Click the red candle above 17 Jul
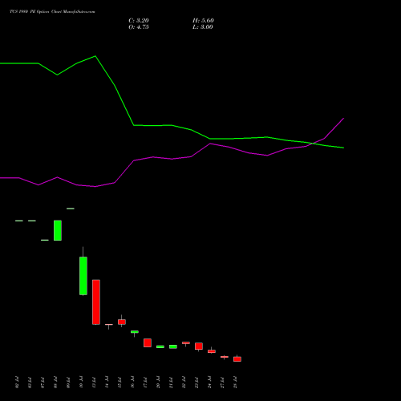The height and width of the screenshot is (401, 401). click(148, 342)
